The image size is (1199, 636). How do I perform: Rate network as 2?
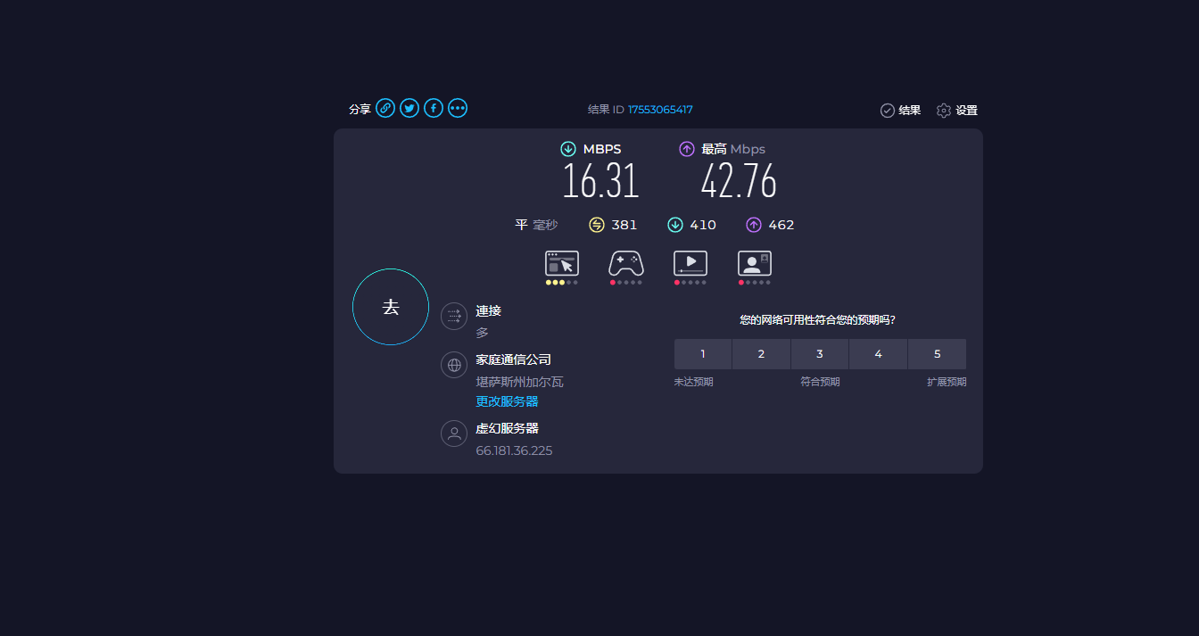tap(761, 354)
